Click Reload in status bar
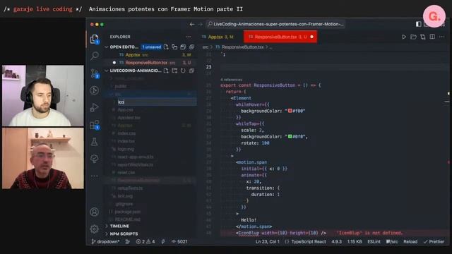This screenshot has height=254, width=452. (x=410, y=241)
